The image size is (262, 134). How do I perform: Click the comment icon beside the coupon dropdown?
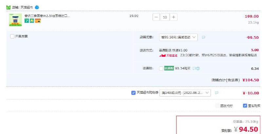(x=216, y=93)
